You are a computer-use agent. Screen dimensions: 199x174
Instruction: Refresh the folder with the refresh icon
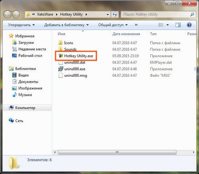(x=115, y=15)
